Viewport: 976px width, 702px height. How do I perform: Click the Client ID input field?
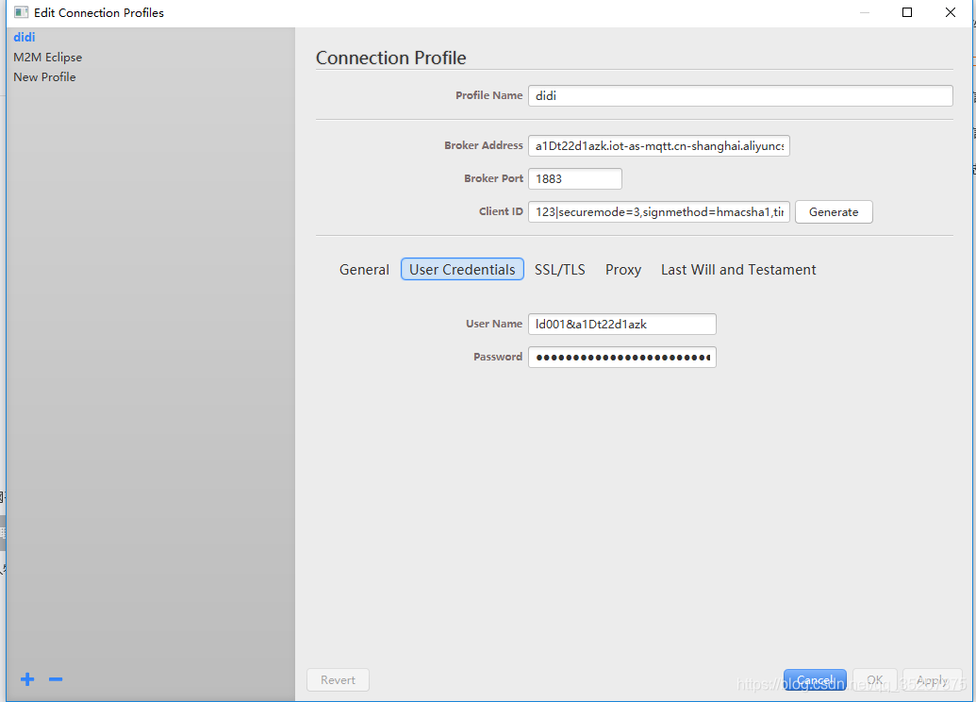[658, 211]
